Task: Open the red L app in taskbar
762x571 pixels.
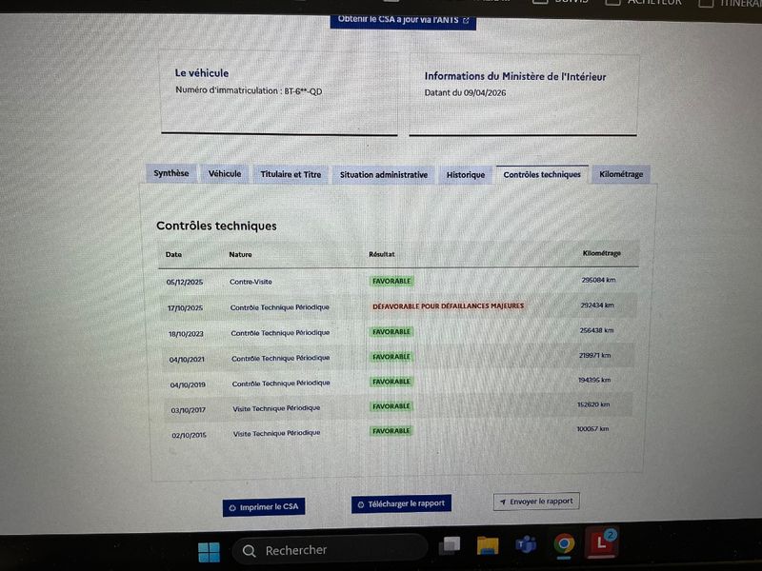Action: point(601,542)
